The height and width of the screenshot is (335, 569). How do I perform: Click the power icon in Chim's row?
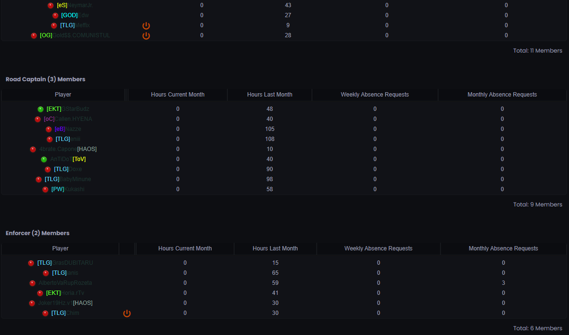click(x=127, y=313)
